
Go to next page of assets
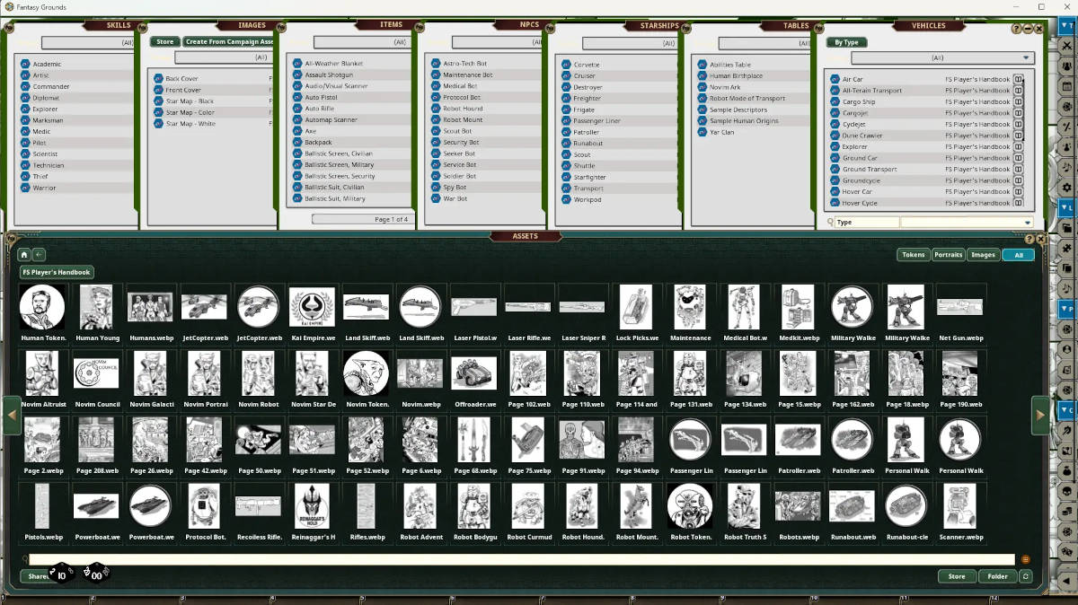pyautogui.click(x=1040, y=415)
